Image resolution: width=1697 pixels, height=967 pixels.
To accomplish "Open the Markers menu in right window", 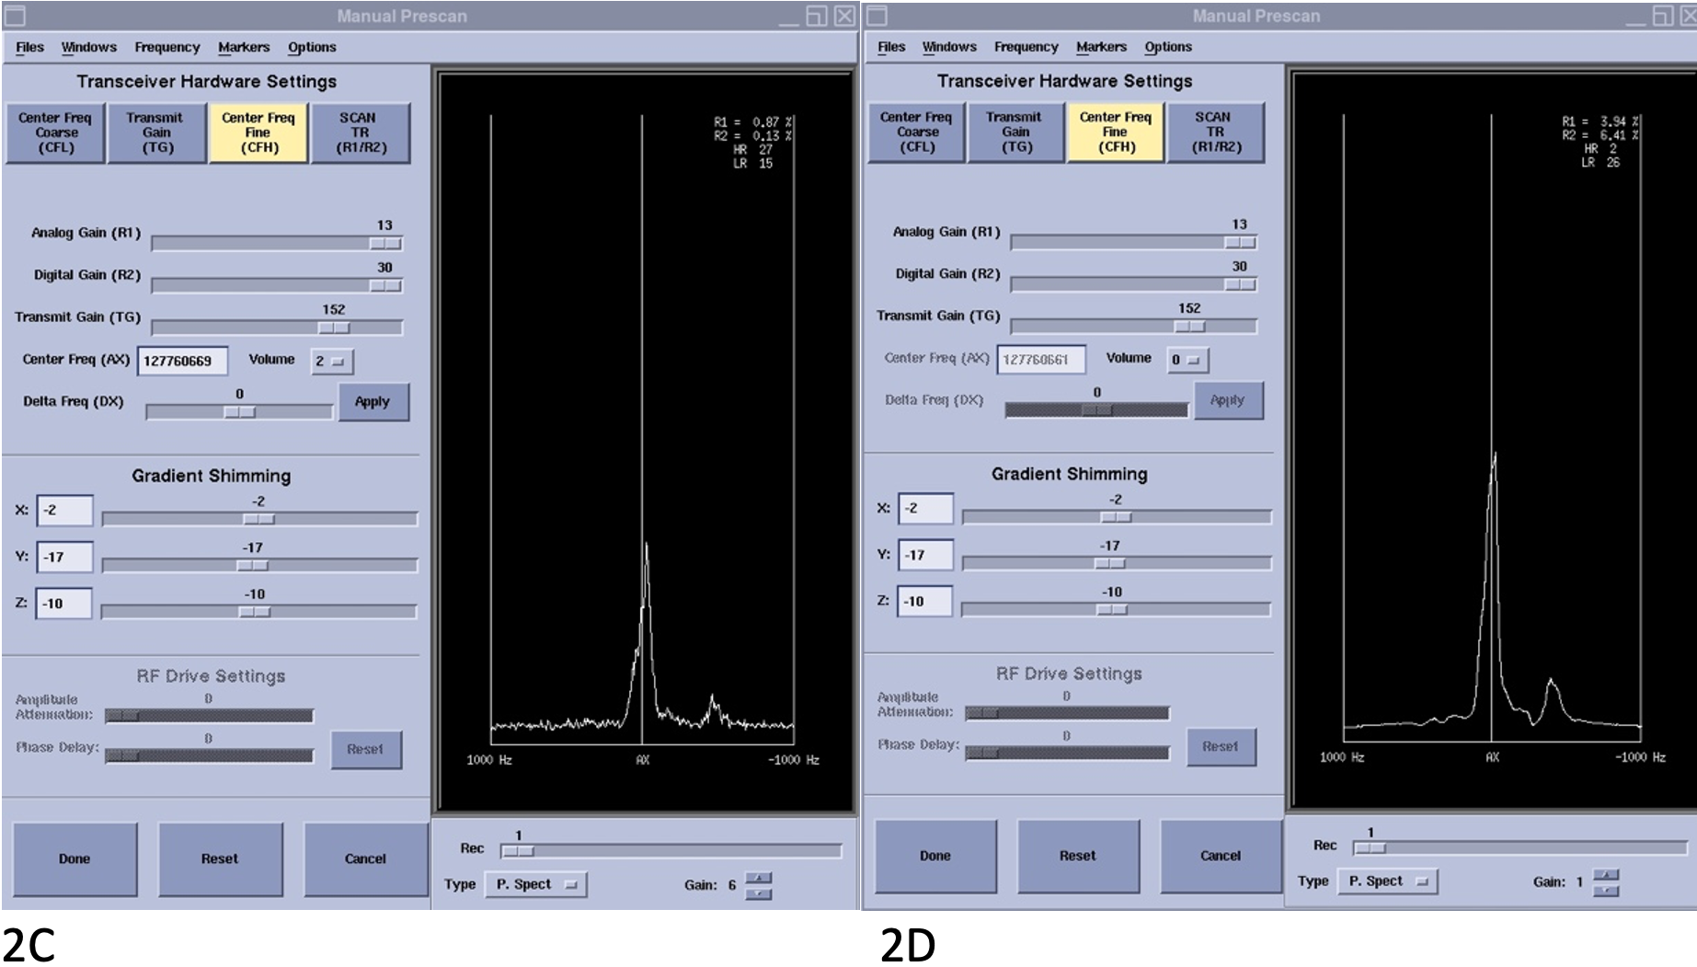I will pos(1100,47).
